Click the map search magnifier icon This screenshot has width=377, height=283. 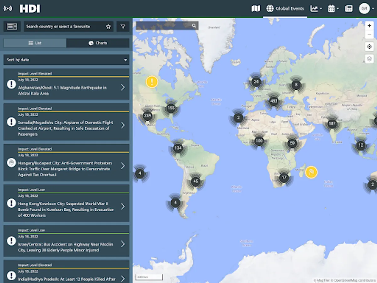[x=194, y=26]
